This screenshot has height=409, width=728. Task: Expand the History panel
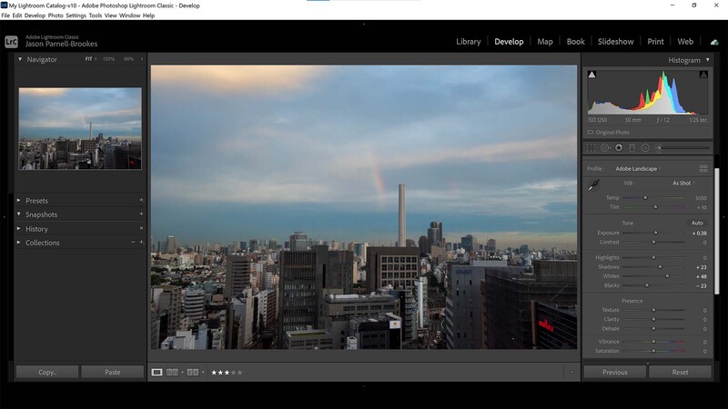tap(18, 229)
